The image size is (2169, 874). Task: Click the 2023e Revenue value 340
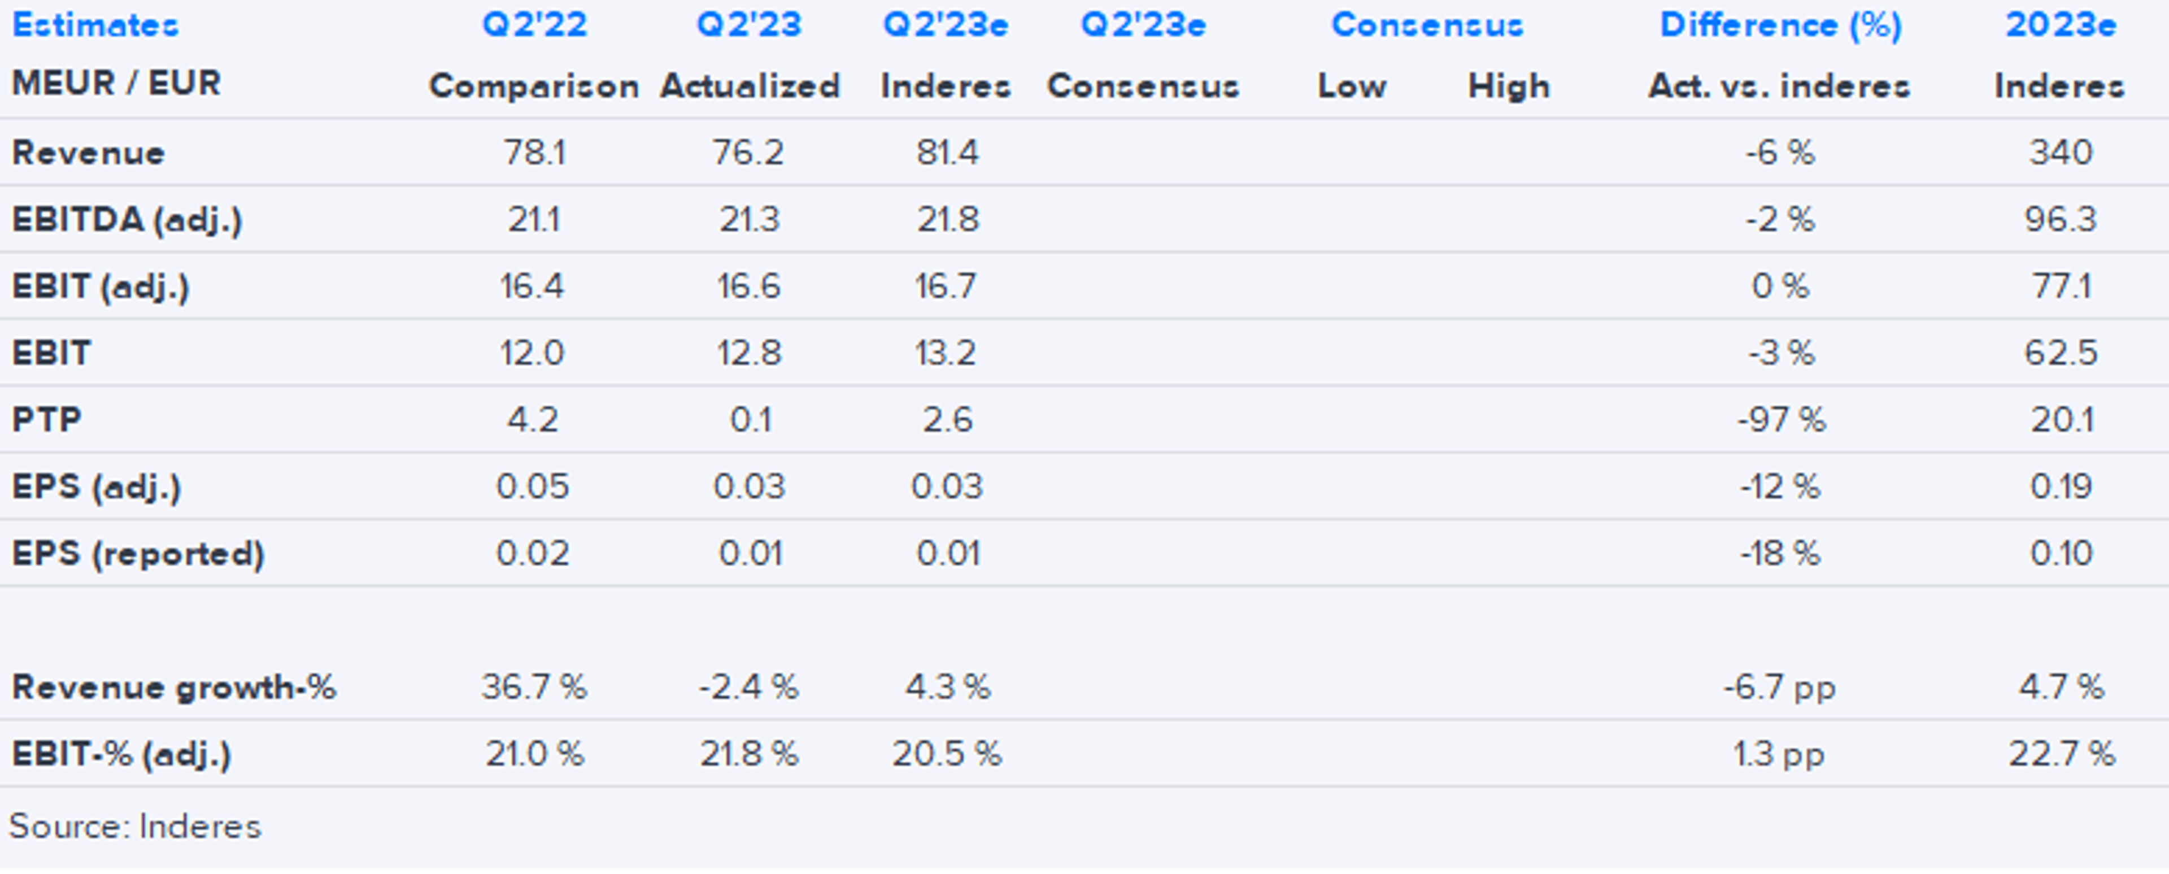pyautogui.click(x=2061, y=153)
